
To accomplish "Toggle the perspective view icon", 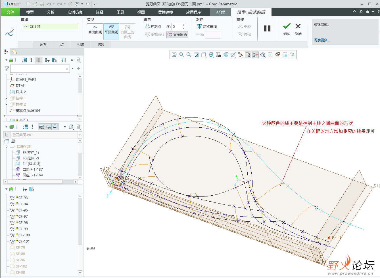I will pos(226,55).
